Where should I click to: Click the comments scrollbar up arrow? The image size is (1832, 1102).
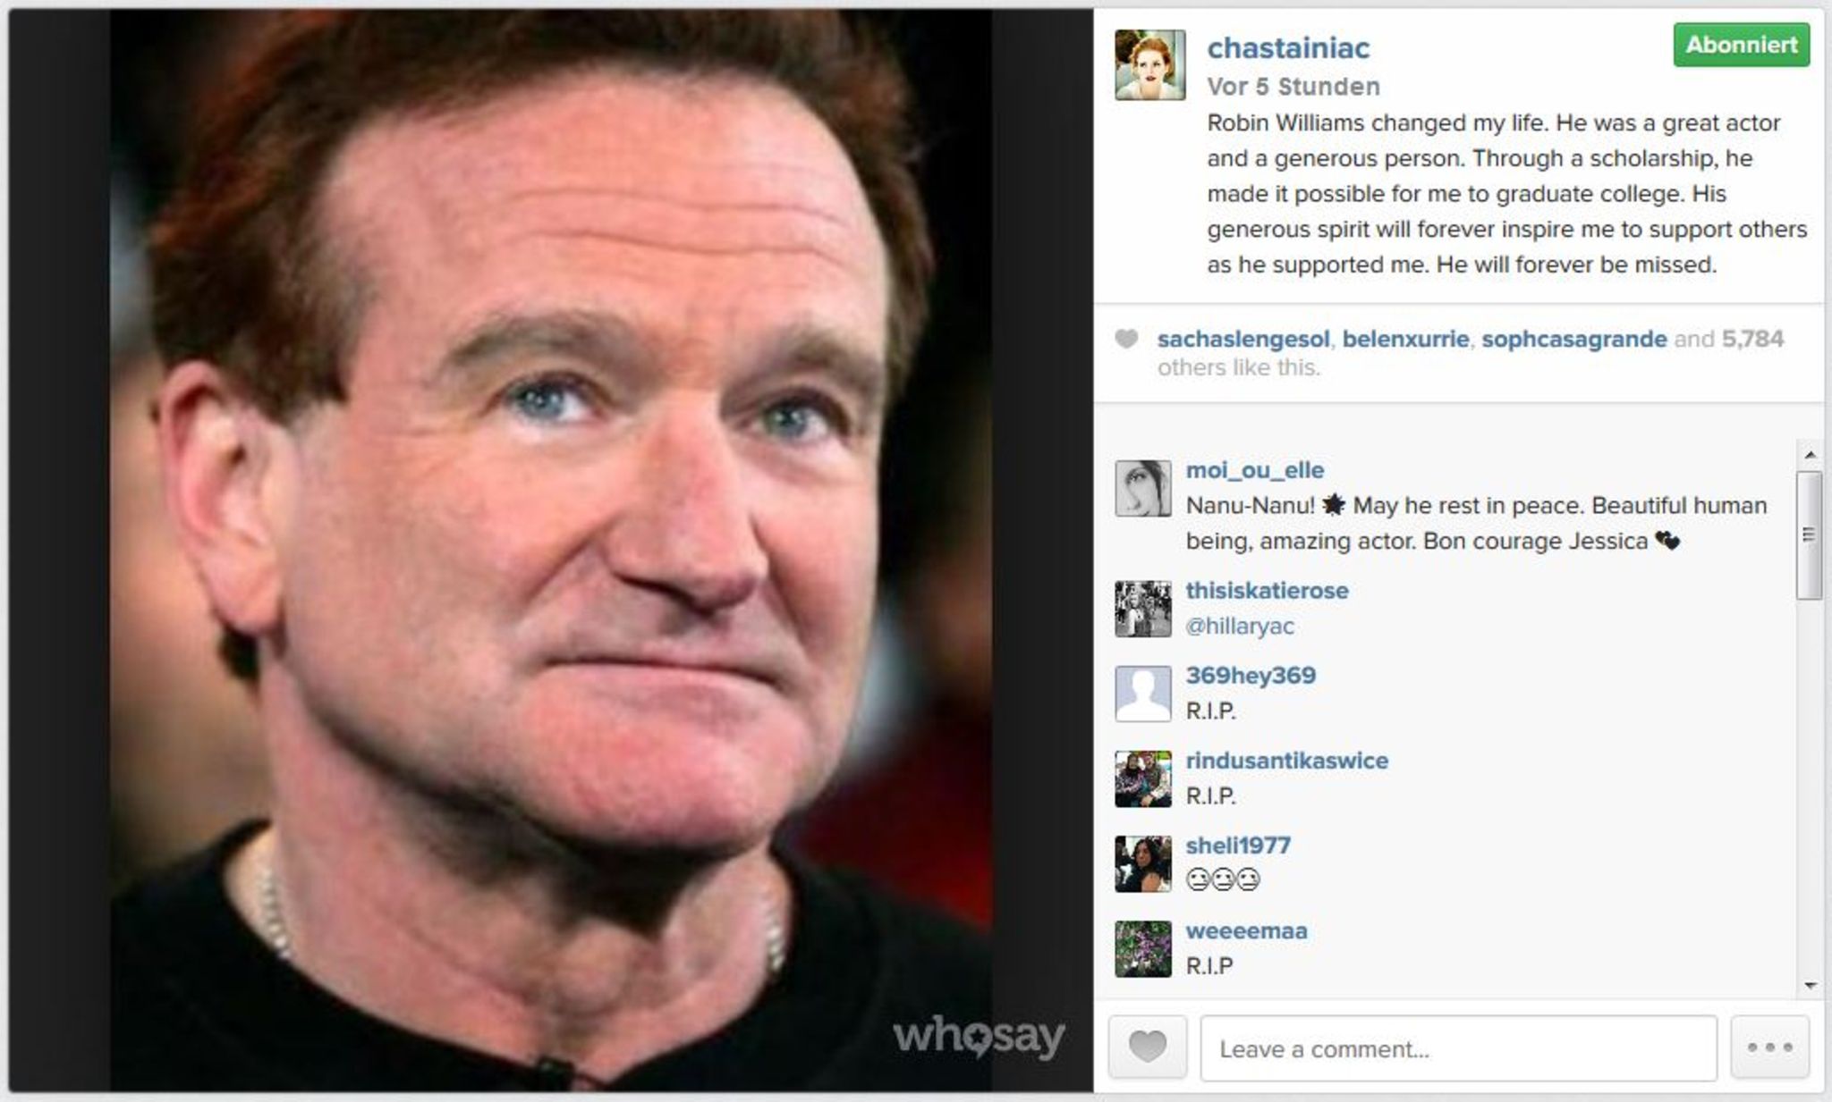(1810, 455)
